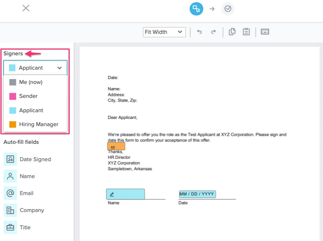The image size is (323, 241).
Task: Redo the last action
Action: 213,32
